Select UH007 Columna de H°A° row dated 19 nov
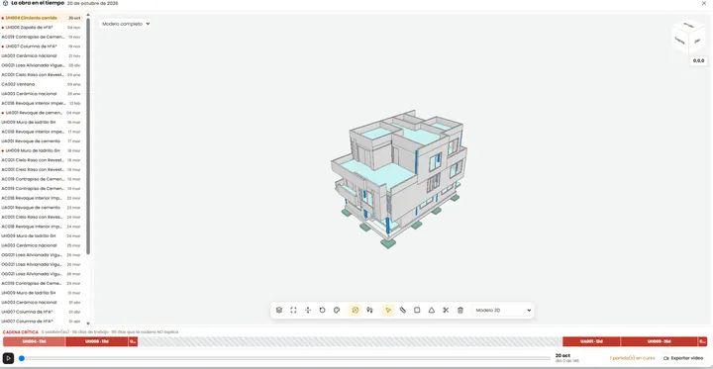Screen dimensions: 713x369 point(42,46)
